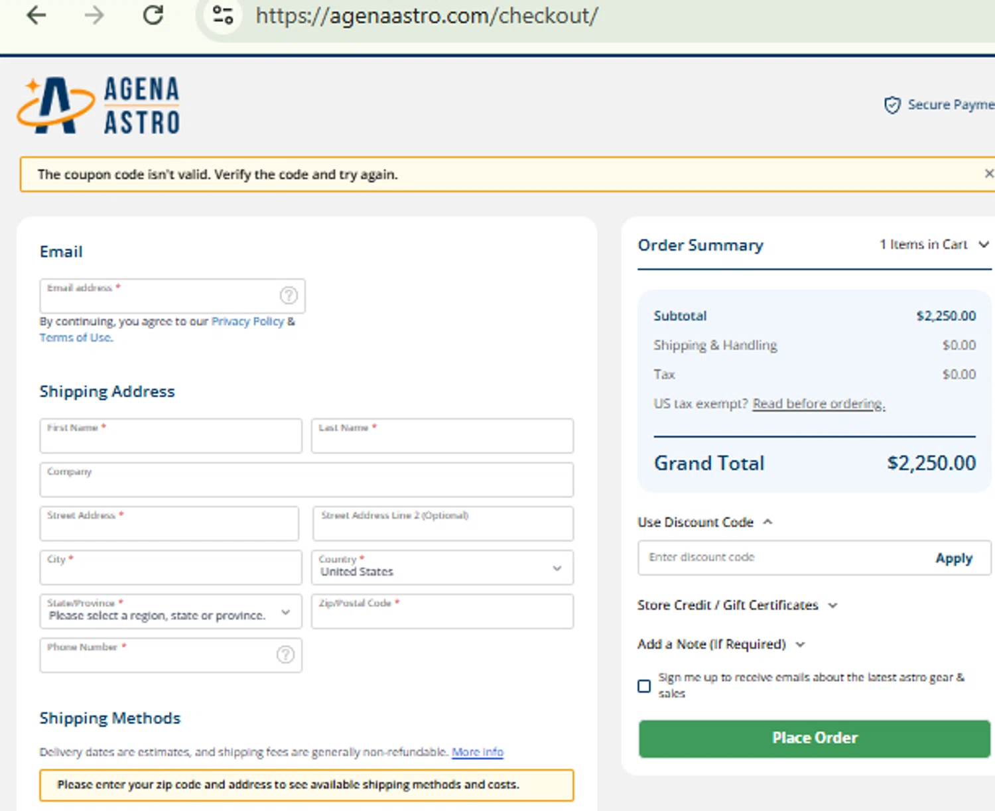The width and height of the screenshot is (995, 811).
Task: Click Street Address Line 2 optional field
Action: tap(443, 523)
